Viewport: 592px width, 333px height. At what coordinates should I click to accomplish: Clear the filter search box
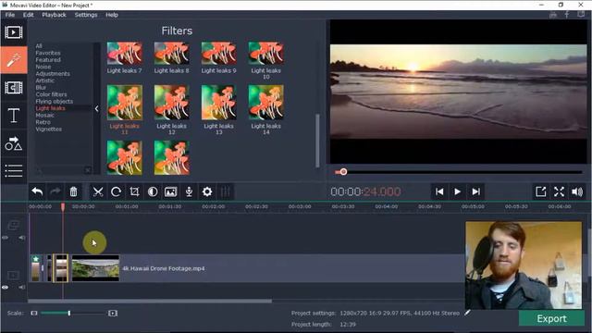88,170
